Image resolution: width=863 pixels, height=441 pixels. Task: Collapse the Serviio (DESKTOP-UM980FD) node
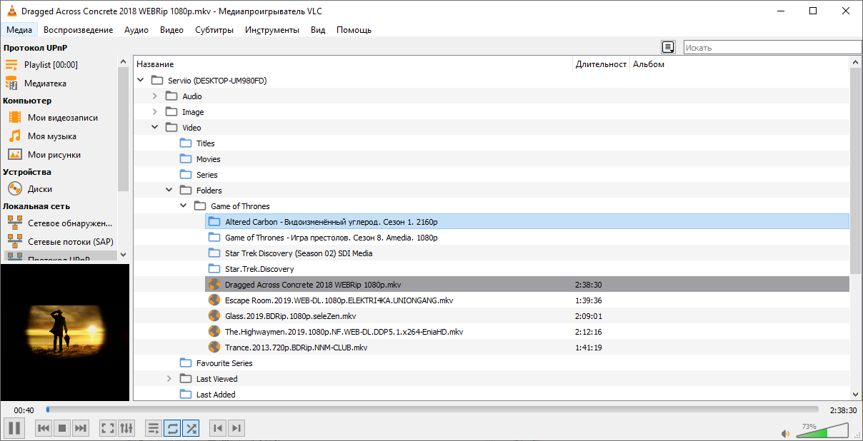pos(141,81)
